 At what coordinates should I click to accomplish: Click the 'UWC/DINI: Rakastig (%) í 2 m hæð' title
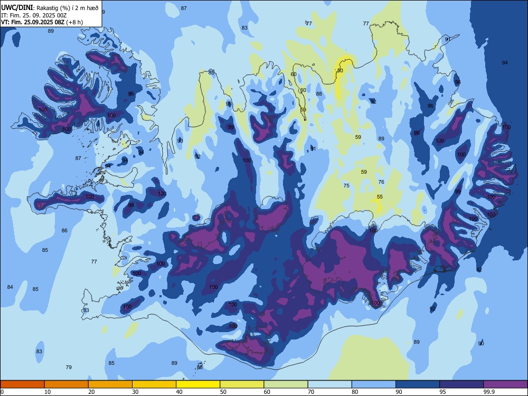(50, 8)
